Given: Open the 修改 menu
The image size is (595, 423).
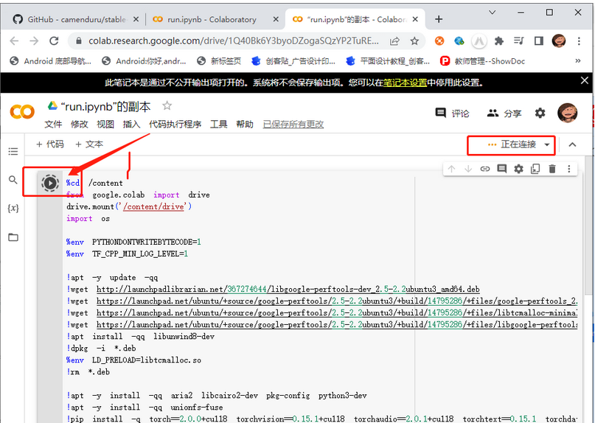Looking at the screenshot, I should [x=79, y=124].
